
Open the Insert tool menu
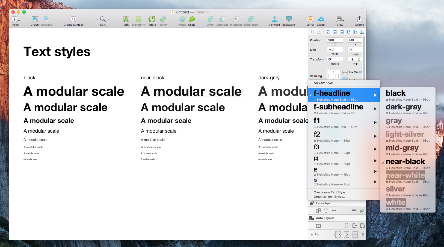[15, 19]
